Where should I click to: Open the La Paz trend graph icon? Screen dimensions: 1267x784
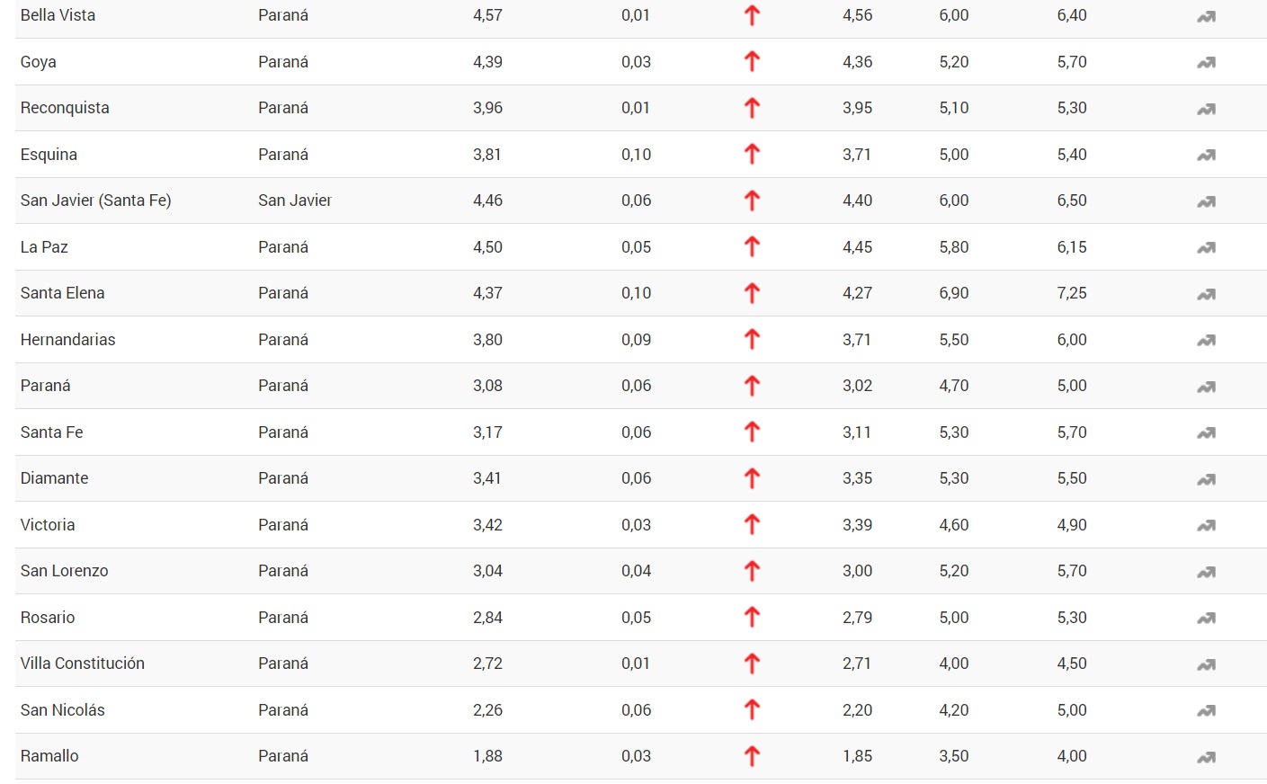(x=1206, y=247)
